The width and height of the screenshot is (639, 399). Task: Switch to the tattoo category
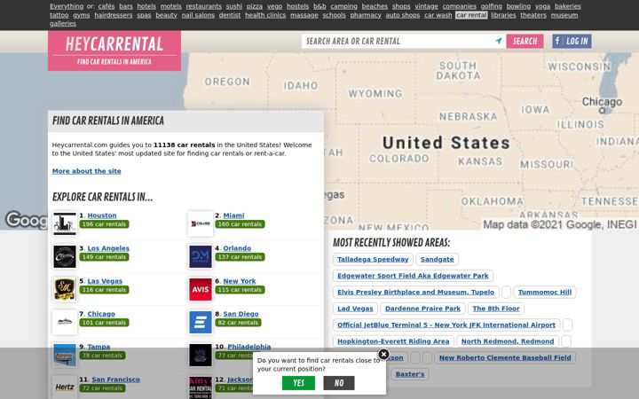click(x=59, y=15)
